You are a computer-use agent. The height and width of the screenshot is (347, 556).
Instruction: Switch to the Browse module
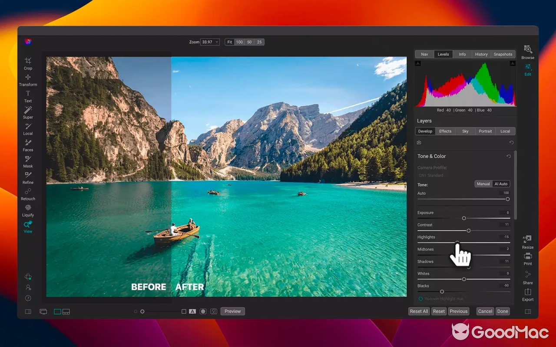[527, 52]
